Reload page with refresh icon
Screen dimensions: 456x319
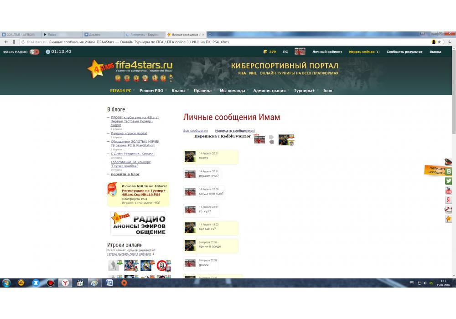[23, 42]
